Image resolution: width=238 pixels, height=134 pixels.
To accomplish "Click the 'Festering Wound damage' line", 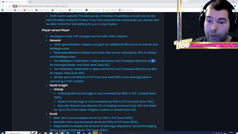I will 105,95.
